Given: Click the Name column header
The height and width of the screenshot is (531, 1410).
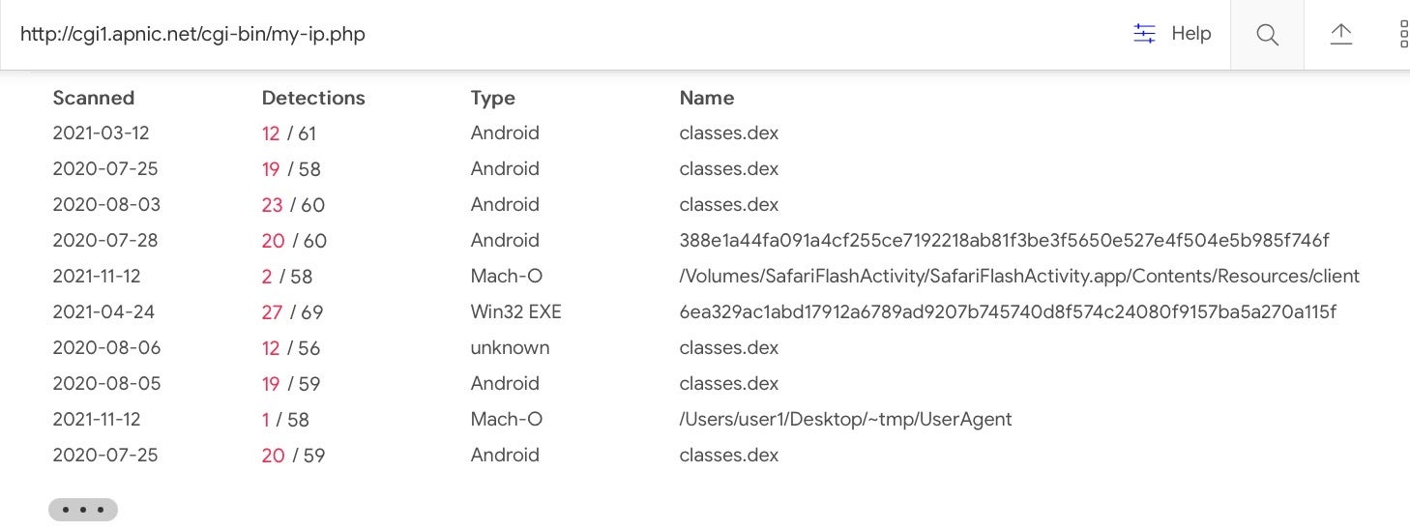Looking at the screenshot, I should [706, 98].
